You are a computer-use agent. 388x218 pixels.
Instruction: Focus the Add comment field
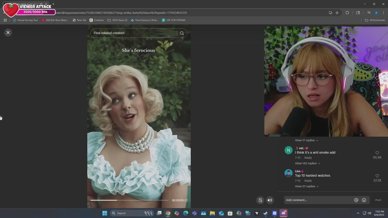319,200
